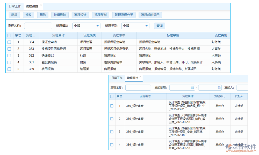Switch to the 日常工作 tab
The image size is (259, 155).
(x=15, y=6)
